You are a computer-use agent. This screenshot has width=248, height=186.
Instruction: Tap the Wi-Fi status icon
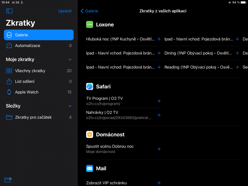pyautogui.click(x=229, y=2)
